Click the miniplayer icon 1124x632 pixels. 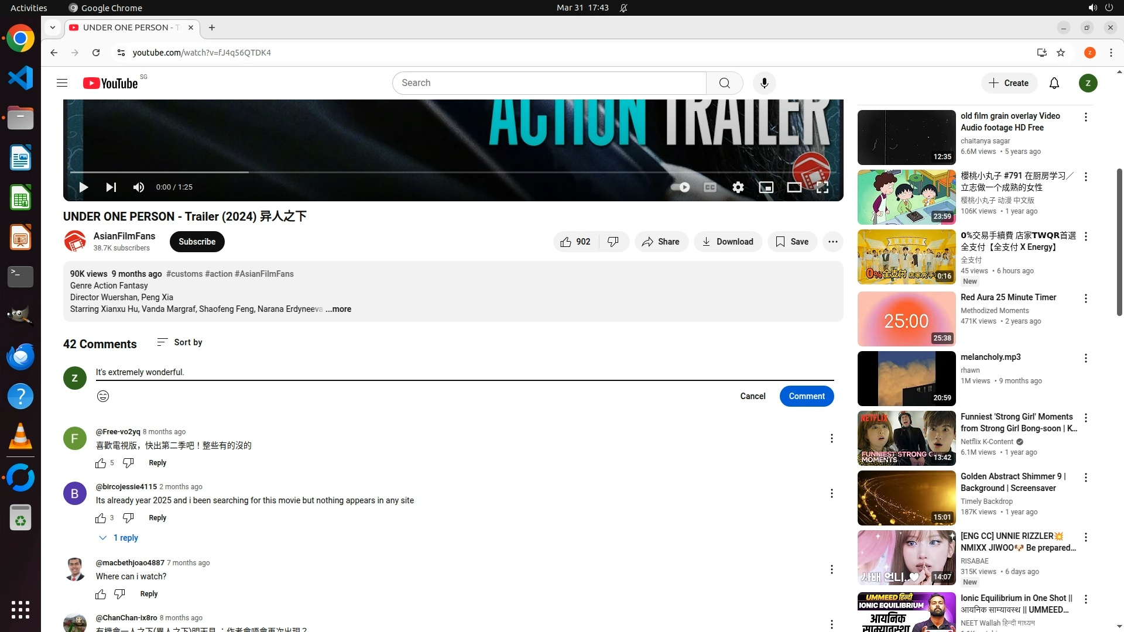pyautogui.click(x=766, y=187)
